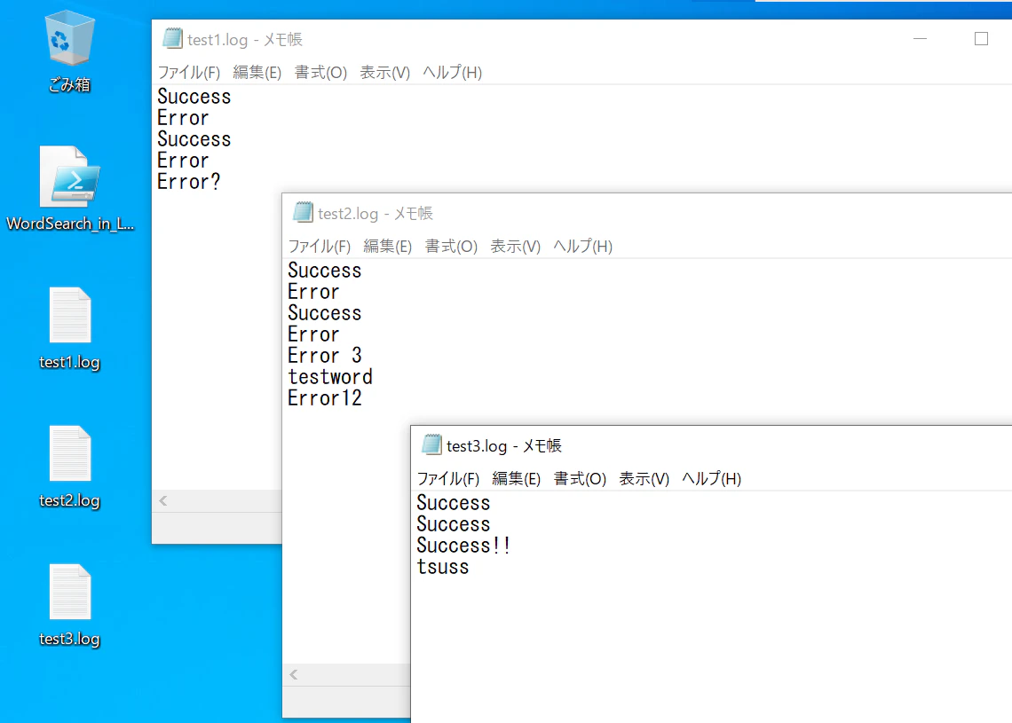Open ヘルプ(H) menu in test3.log window
The height and width of the screenshot is (723, 1012).
click(712, 478)
